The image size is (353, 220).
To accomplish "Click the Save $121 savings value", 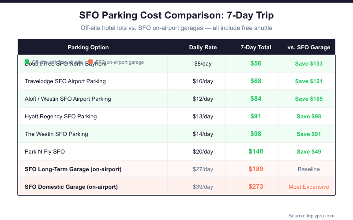I will click(309, 81).
